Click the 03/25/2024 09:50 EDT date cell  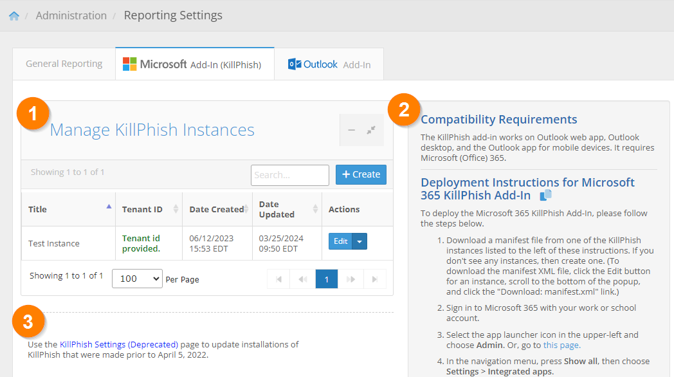coord(287,243)
